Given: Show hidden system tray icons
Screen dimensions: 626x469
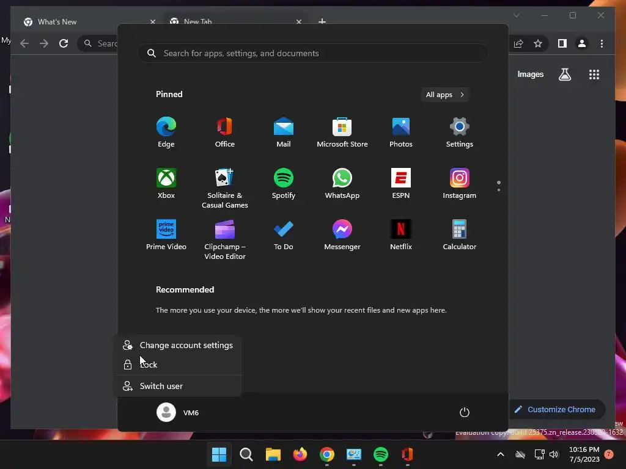Looking at the screenshot, I should (x=500, y=454).
